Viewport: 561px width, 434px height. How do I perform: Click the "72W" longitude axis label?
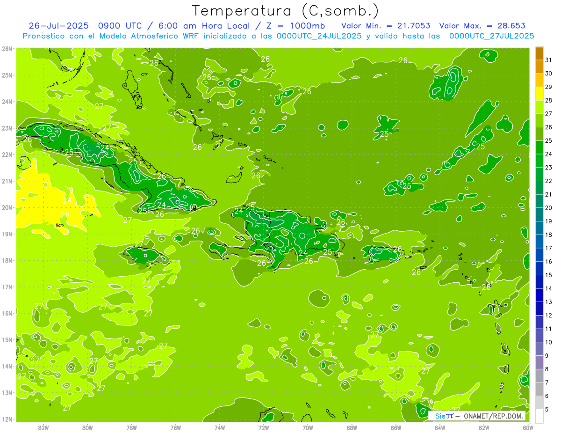(264, 427)
